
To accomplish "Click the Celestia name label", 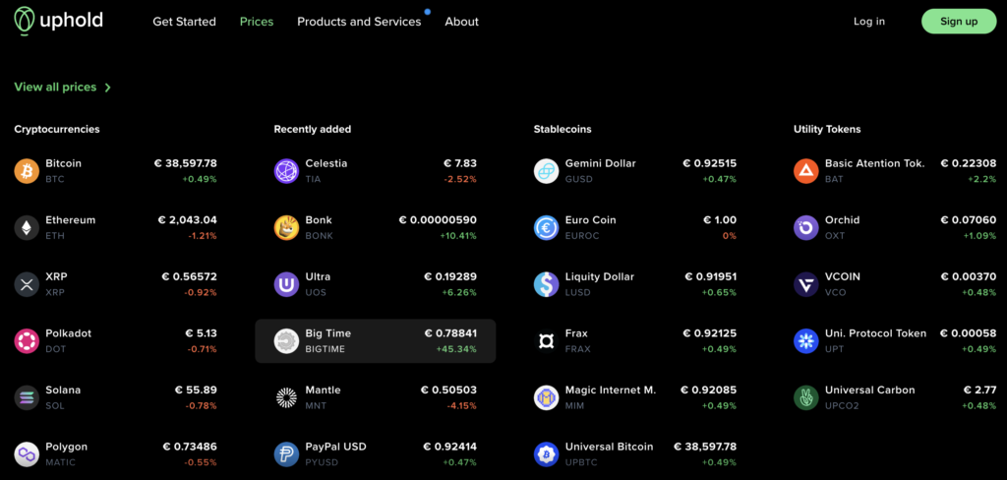I will click(x=326, y=163).
